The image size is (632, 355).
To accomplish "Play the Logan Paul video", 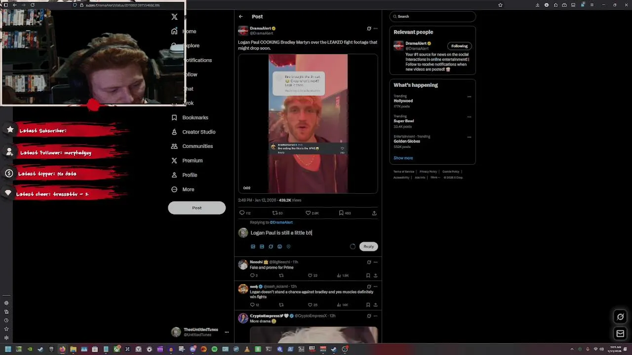I will coord(308,123).
